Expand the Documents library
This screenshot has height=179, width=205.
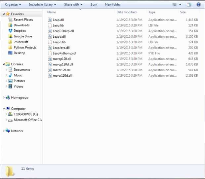[6, 70]
